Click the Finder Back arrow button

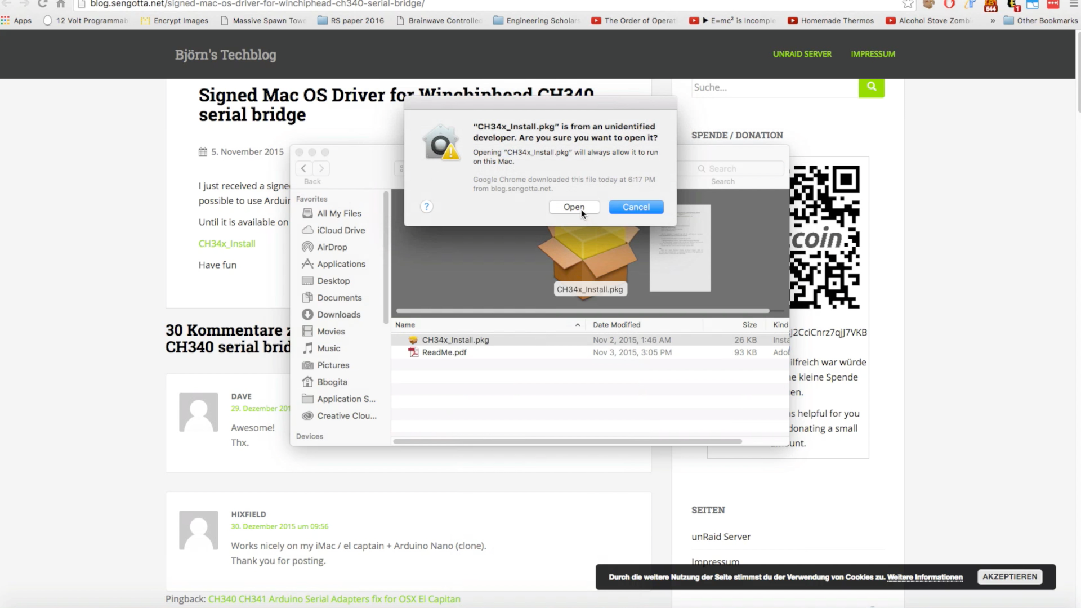(x=304, y=168)
